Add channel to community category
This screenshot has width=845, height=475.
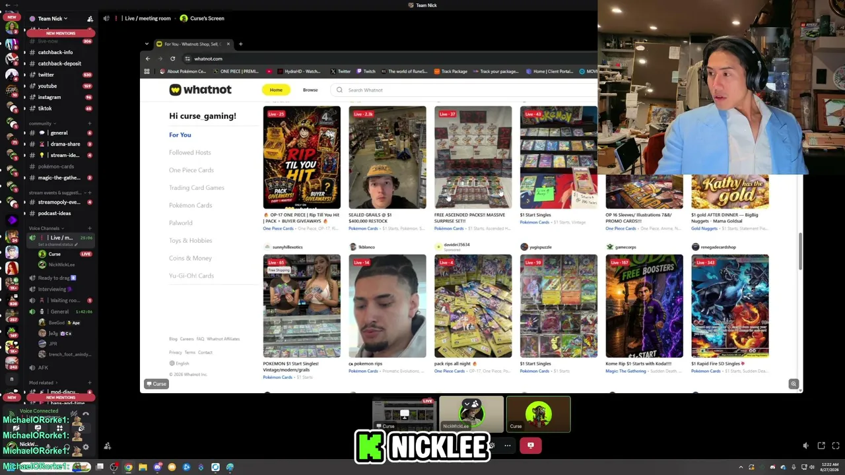pos(90,123)
